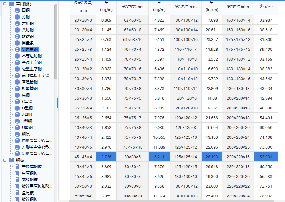The image size is (285, 202).
Task: Open 普通工字钢 in the tree
Action: tap(32, 63)
